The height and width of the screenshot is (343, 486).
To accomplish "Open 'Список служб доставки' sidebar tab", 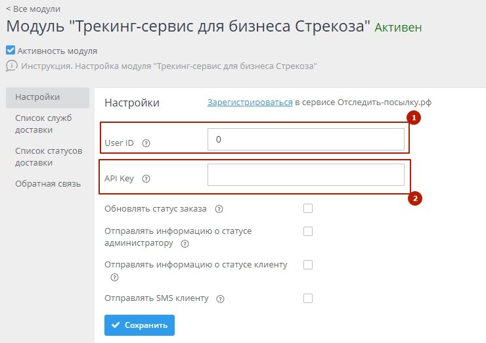I will (43, 124).
